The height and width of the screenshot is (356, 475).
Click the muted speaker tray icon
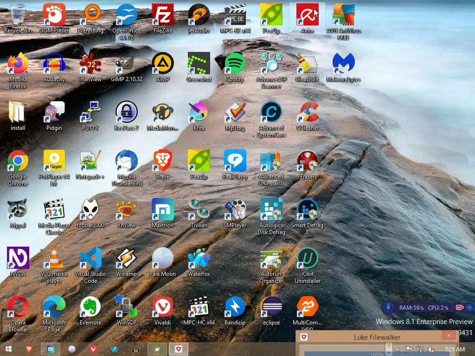431,350
